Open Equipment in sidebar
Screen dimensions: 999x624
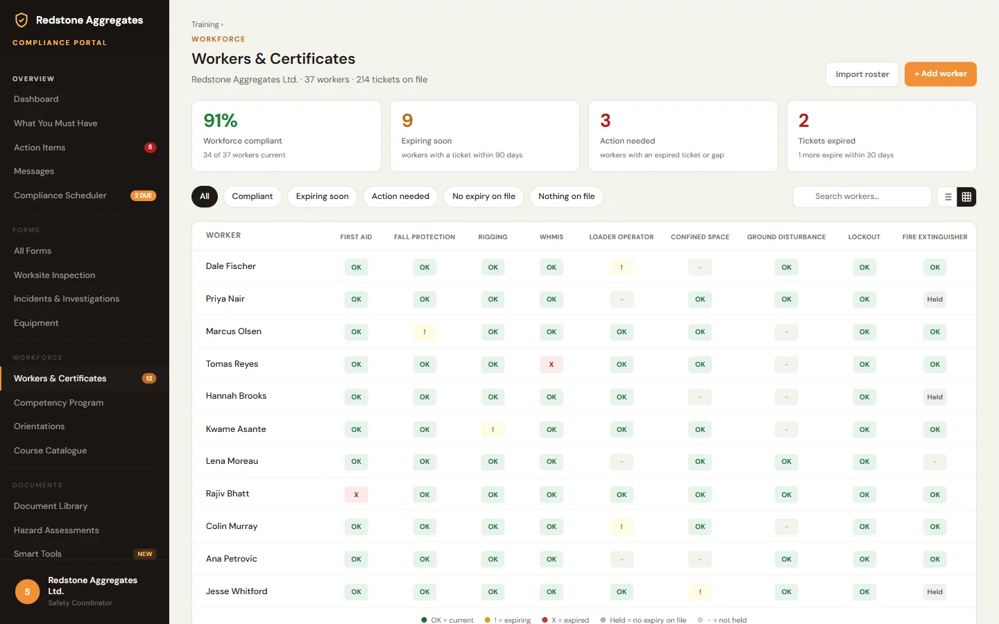pyautogui.click(x=36, y=323)
